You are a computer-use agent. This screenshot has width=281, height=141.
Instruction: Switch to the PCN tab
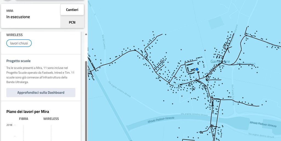pos(72,22)
